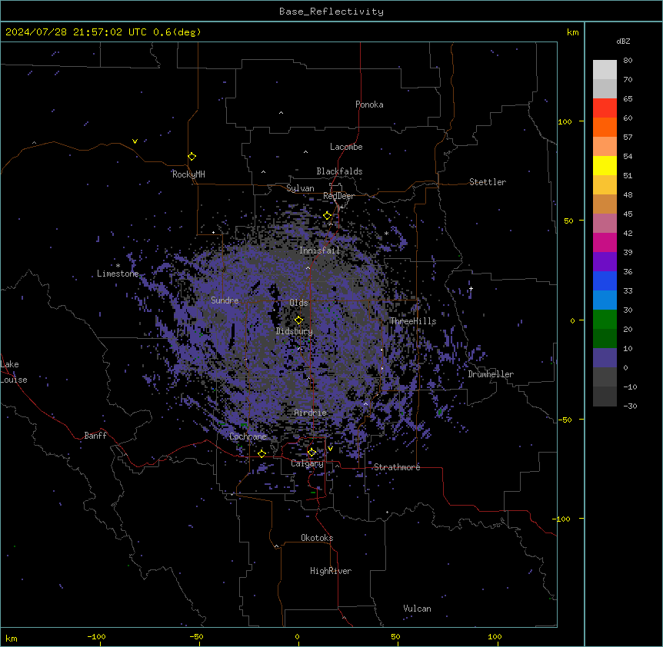The height and width of the screenshot is (647, 663).
Task: Click the Limestone label
Action: coord(118,274)
